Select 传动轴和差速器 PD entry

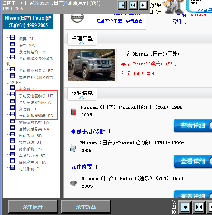pos(36,116)
